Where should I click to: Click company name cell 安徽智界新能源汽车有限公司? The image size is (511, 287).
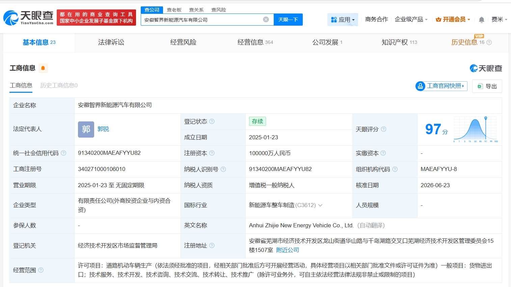(115, 105)
